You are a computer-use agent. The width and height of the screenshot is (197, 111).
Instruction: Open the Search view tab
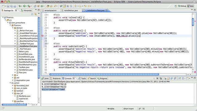[92, 78]
